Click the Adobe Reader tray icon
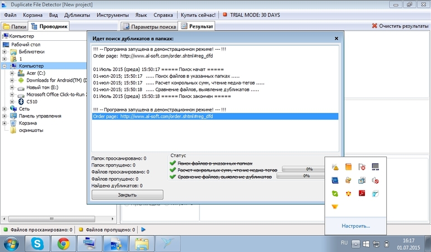The width and height of the screenshot is (431, 252). tap(362, 193)
